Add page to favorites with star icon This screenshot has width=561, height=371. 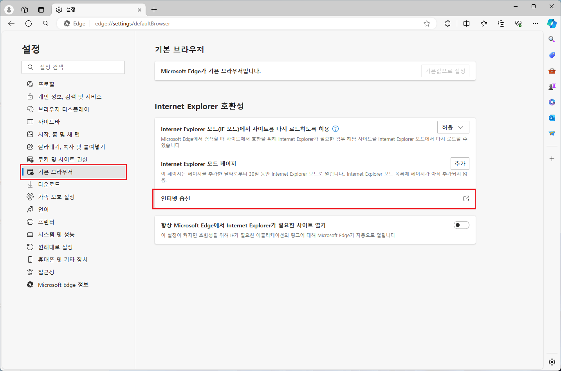(x=427, y=23)
